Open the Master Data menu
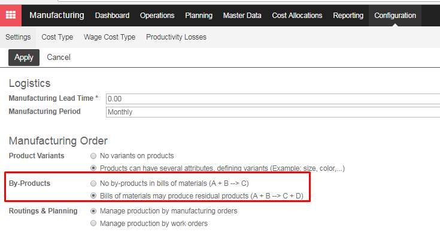 click(242, 16)
